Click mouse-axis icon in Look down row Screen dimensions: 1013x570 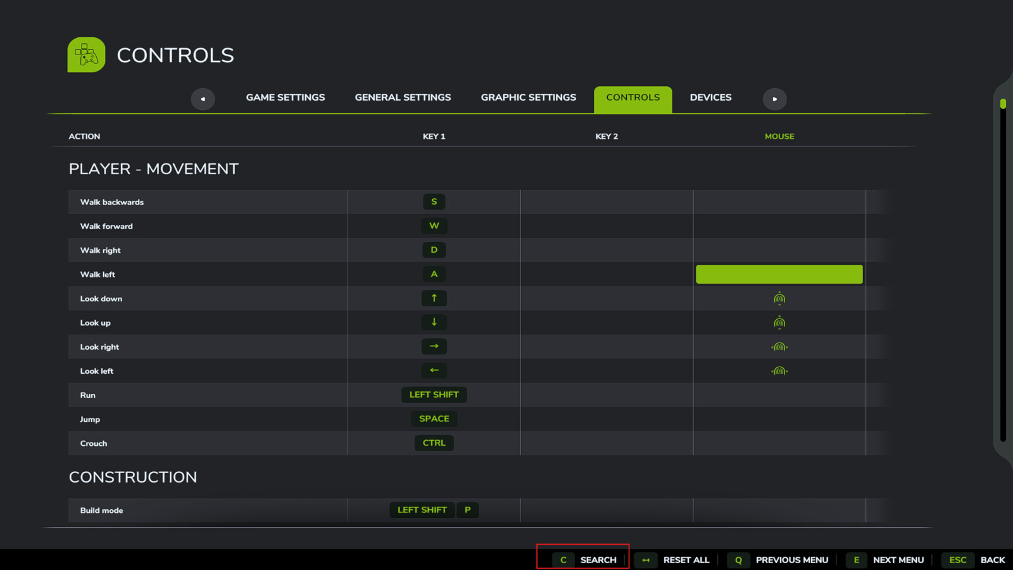[x=779, y=298]
